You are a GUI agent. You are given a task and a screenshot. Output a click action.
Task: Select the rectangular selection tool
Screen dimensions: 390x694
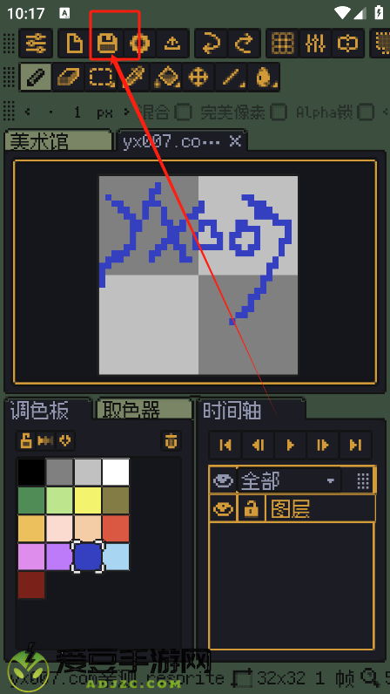tap(101, 77)
